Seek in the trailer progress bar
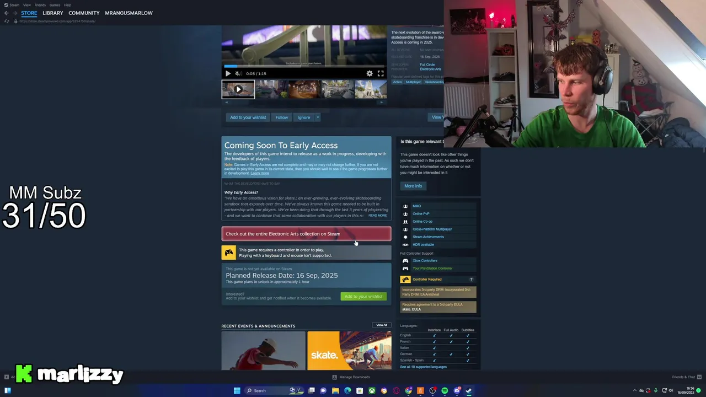This screenshot has width=706, height=397. click(x=304, y=66)
